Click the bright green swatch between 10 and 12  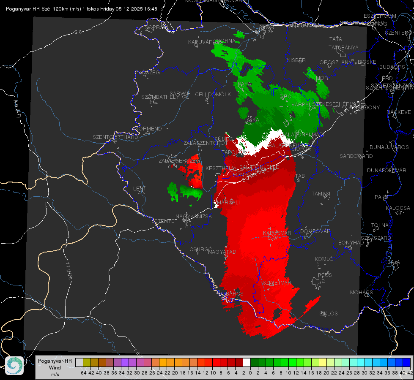(292, 362)
